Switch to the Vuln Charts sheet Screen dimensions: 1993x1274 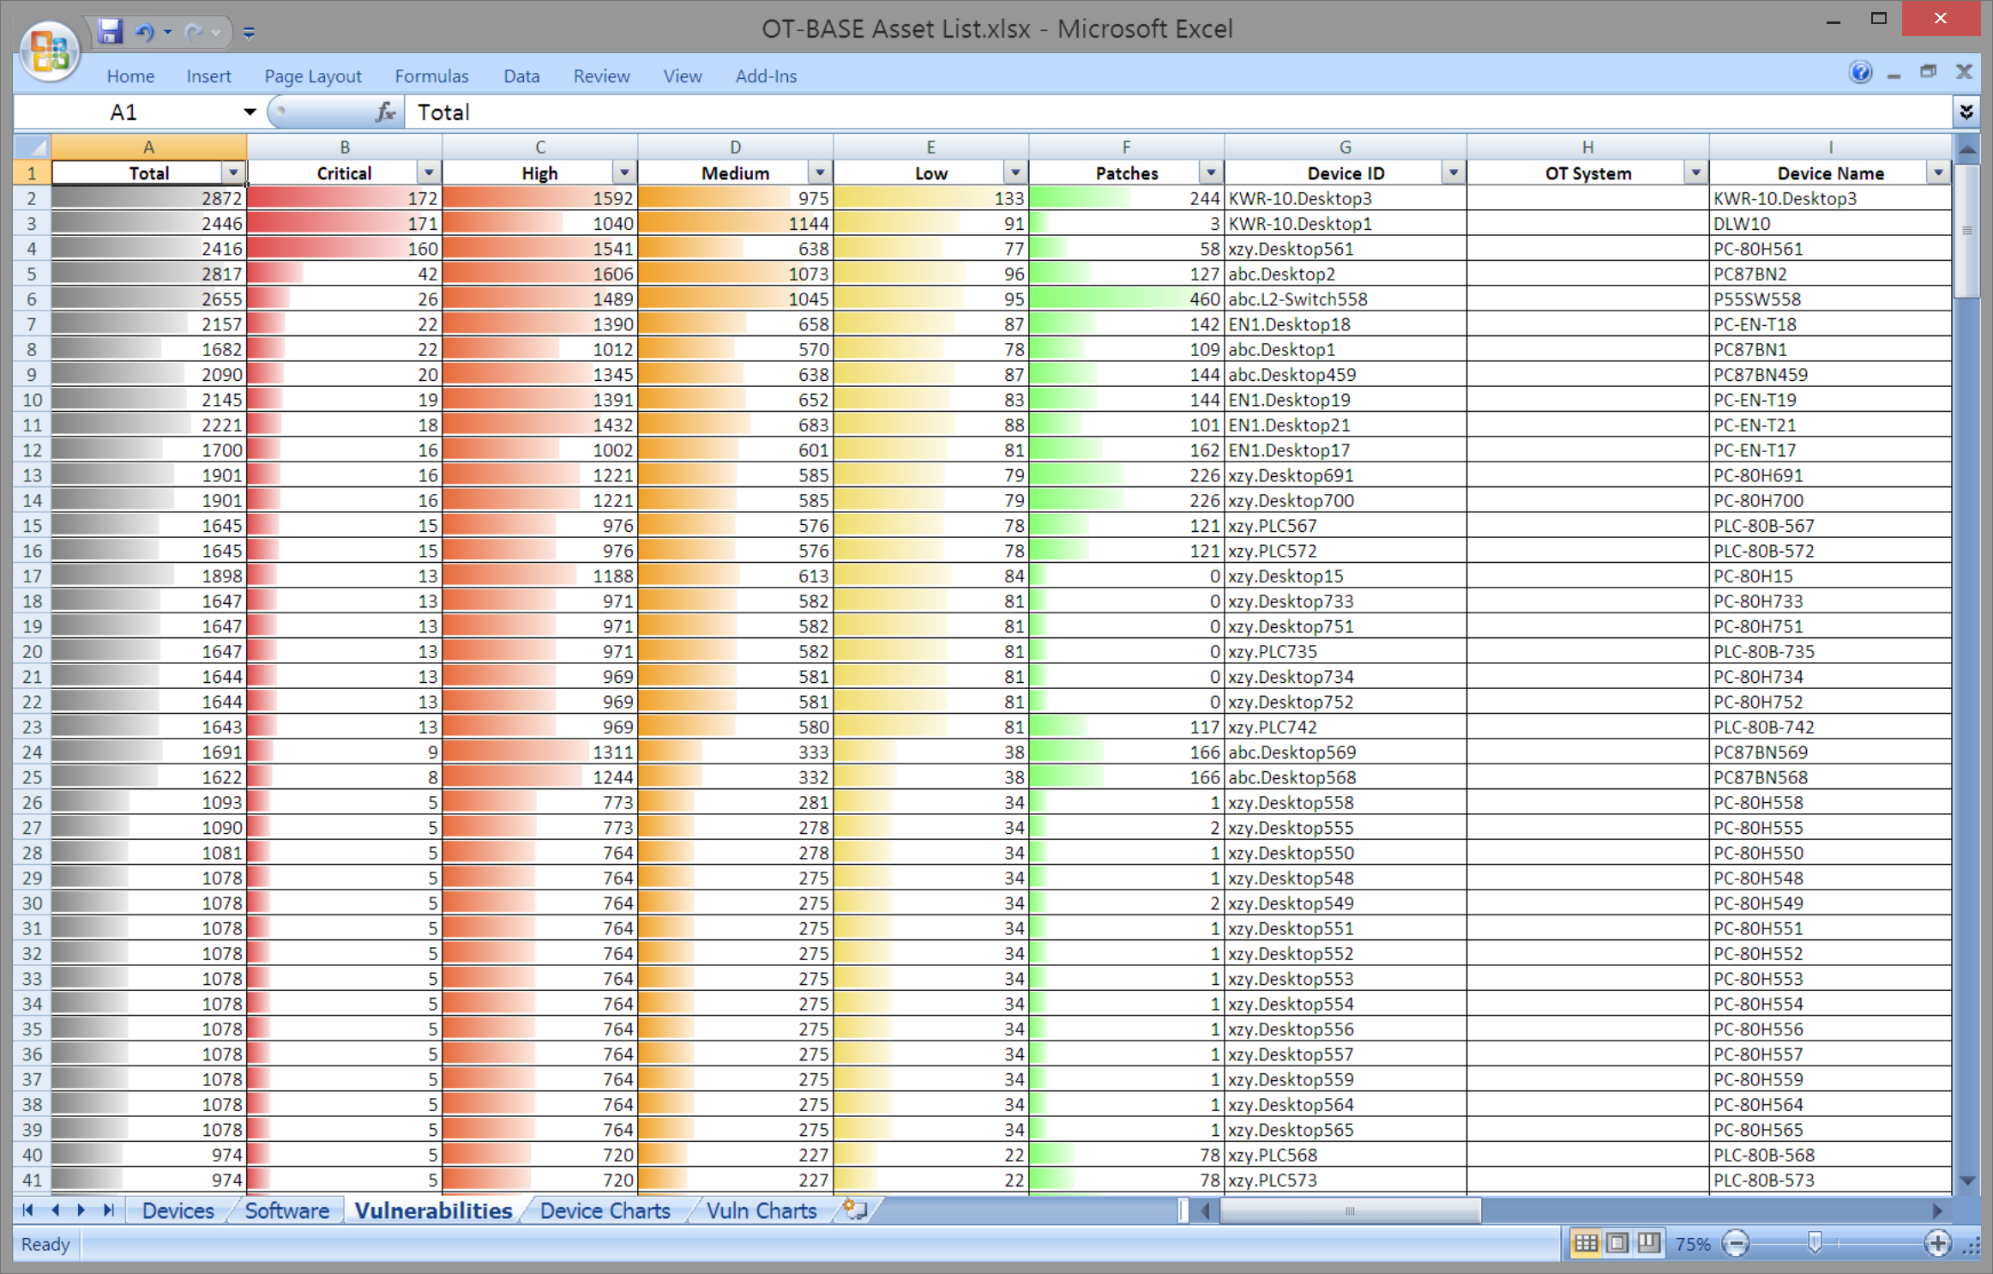click(762, 1211)
